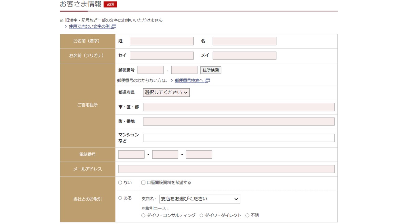Click the second 郵便番号 box
Viewport: 398px width, 224px height.
point(184,70)
